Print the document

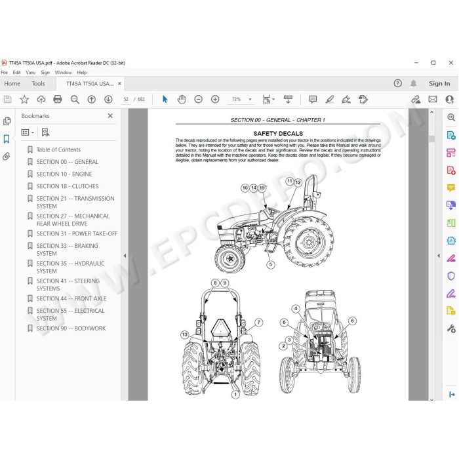(58, 100)
